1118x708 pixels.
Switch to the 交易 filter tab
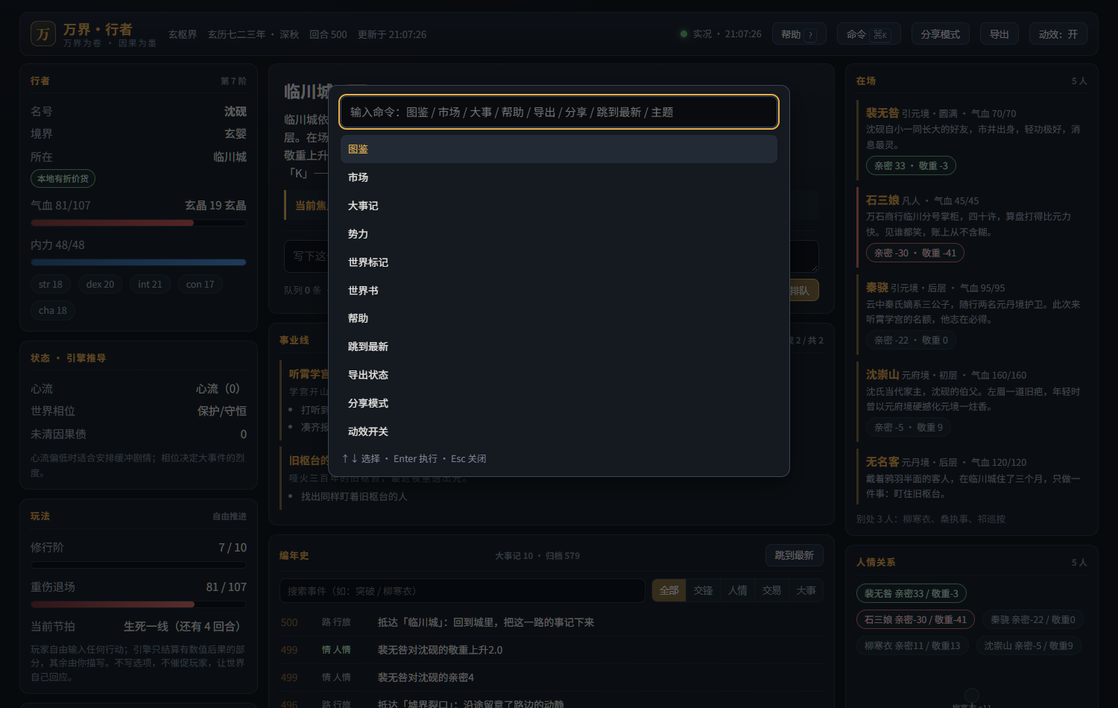coord(771,590)
